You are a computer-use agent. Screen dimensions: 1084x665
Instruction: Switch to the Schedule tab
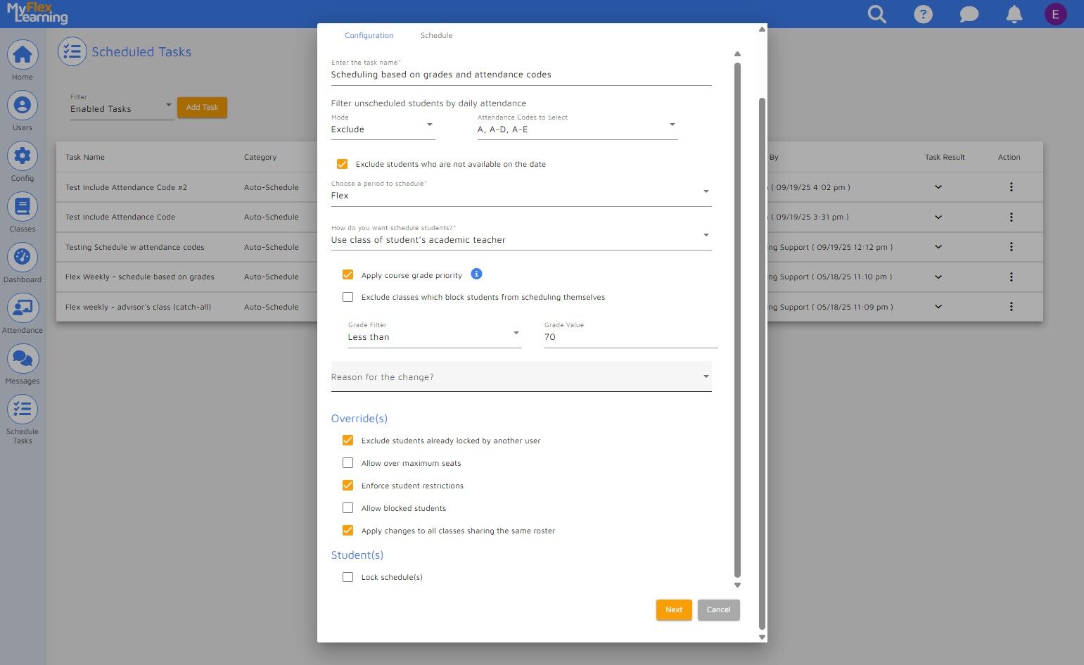(437, 35)
